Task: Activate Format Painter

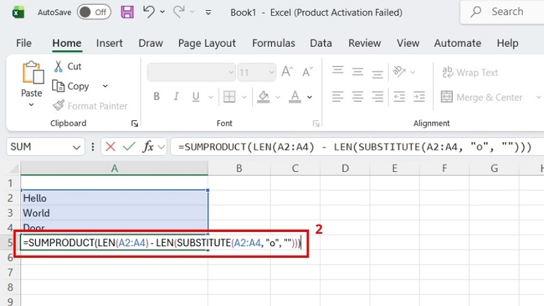Action: pos(90,106)
